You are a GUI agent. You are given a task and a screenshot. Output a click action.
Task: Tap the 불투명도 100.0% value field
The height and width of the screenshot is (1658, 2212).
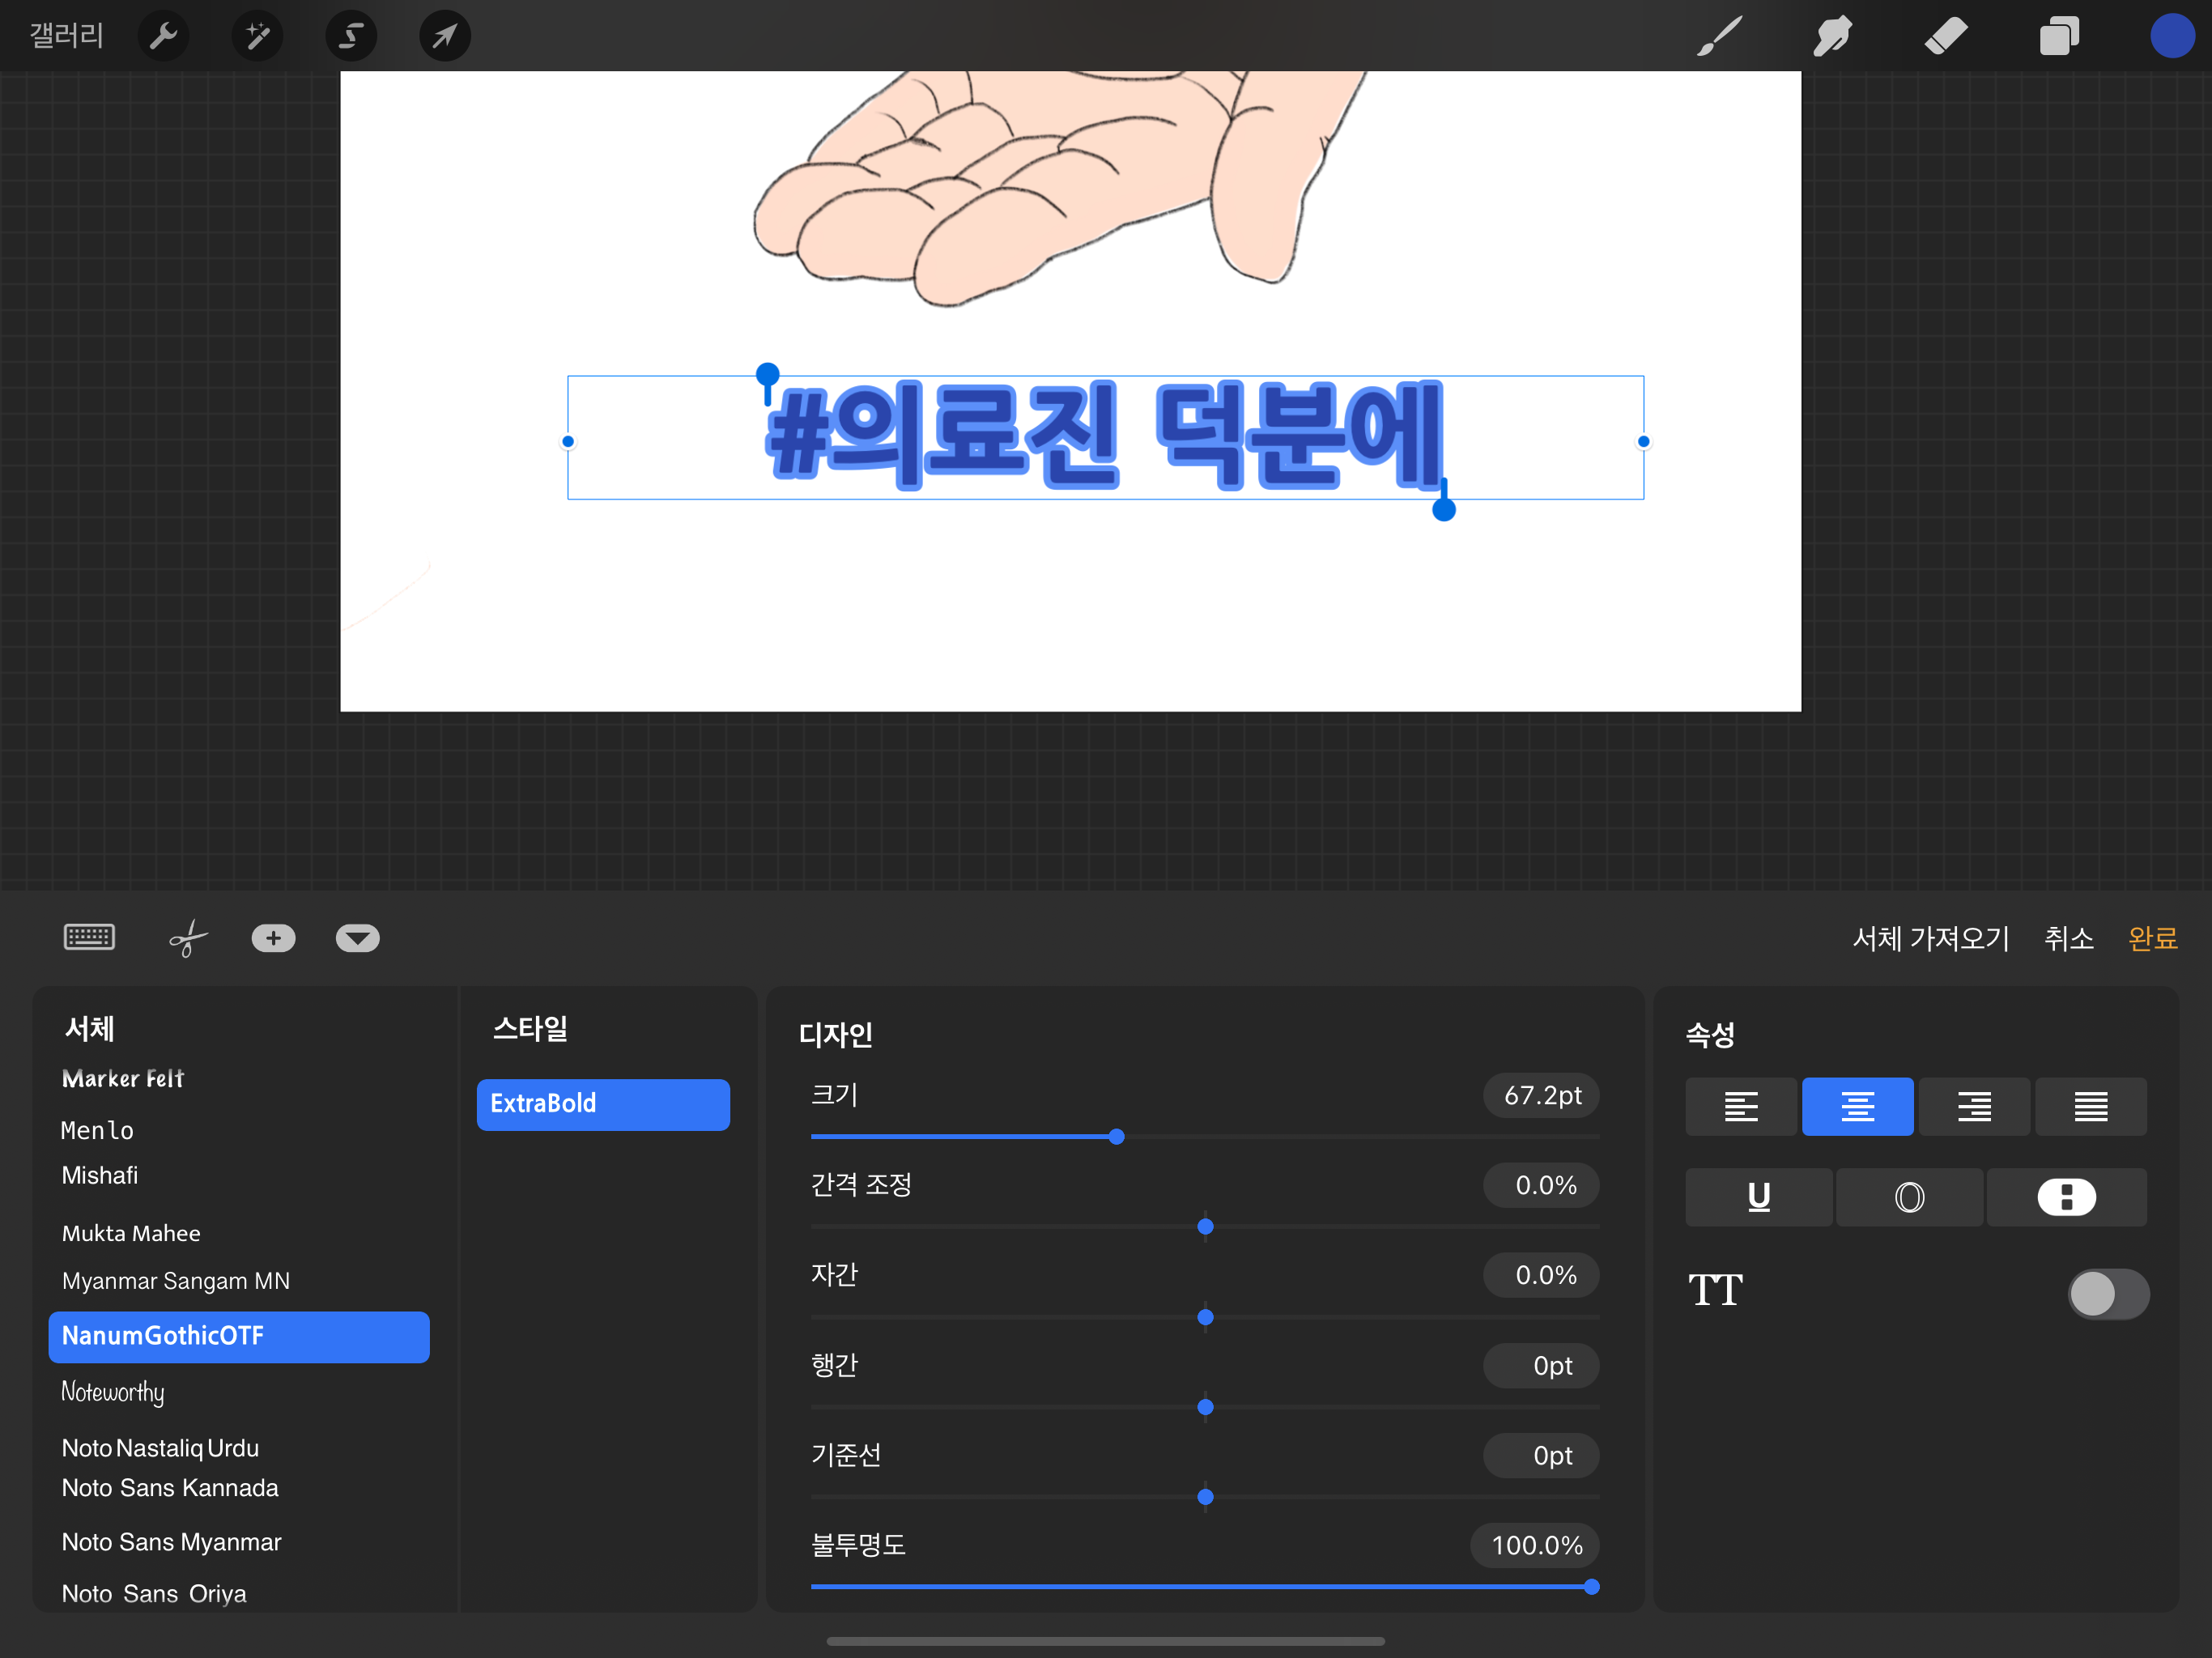1535,1545
